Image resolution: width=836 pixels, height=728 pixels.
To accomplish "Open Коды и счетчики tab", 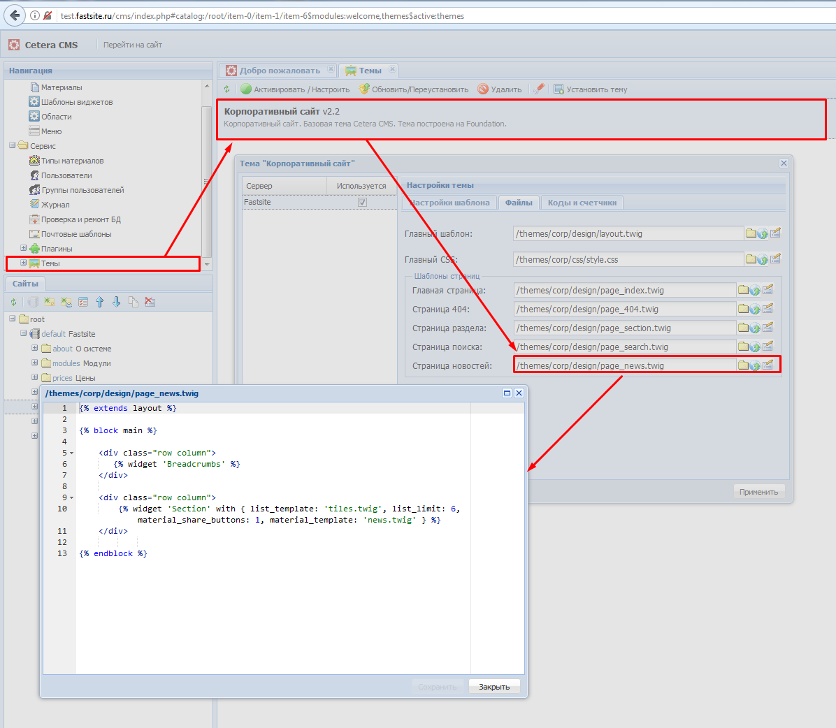I will [x=582, y=203].
